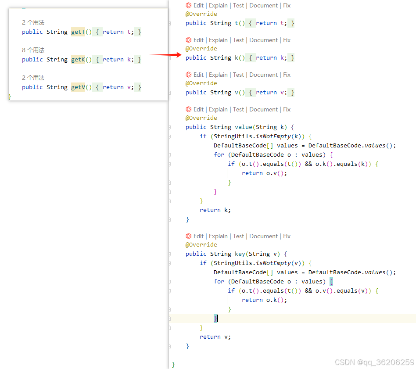Click Document above the v() method
The height and width of the screenshot is (369, 416).
tap(263, 75)
